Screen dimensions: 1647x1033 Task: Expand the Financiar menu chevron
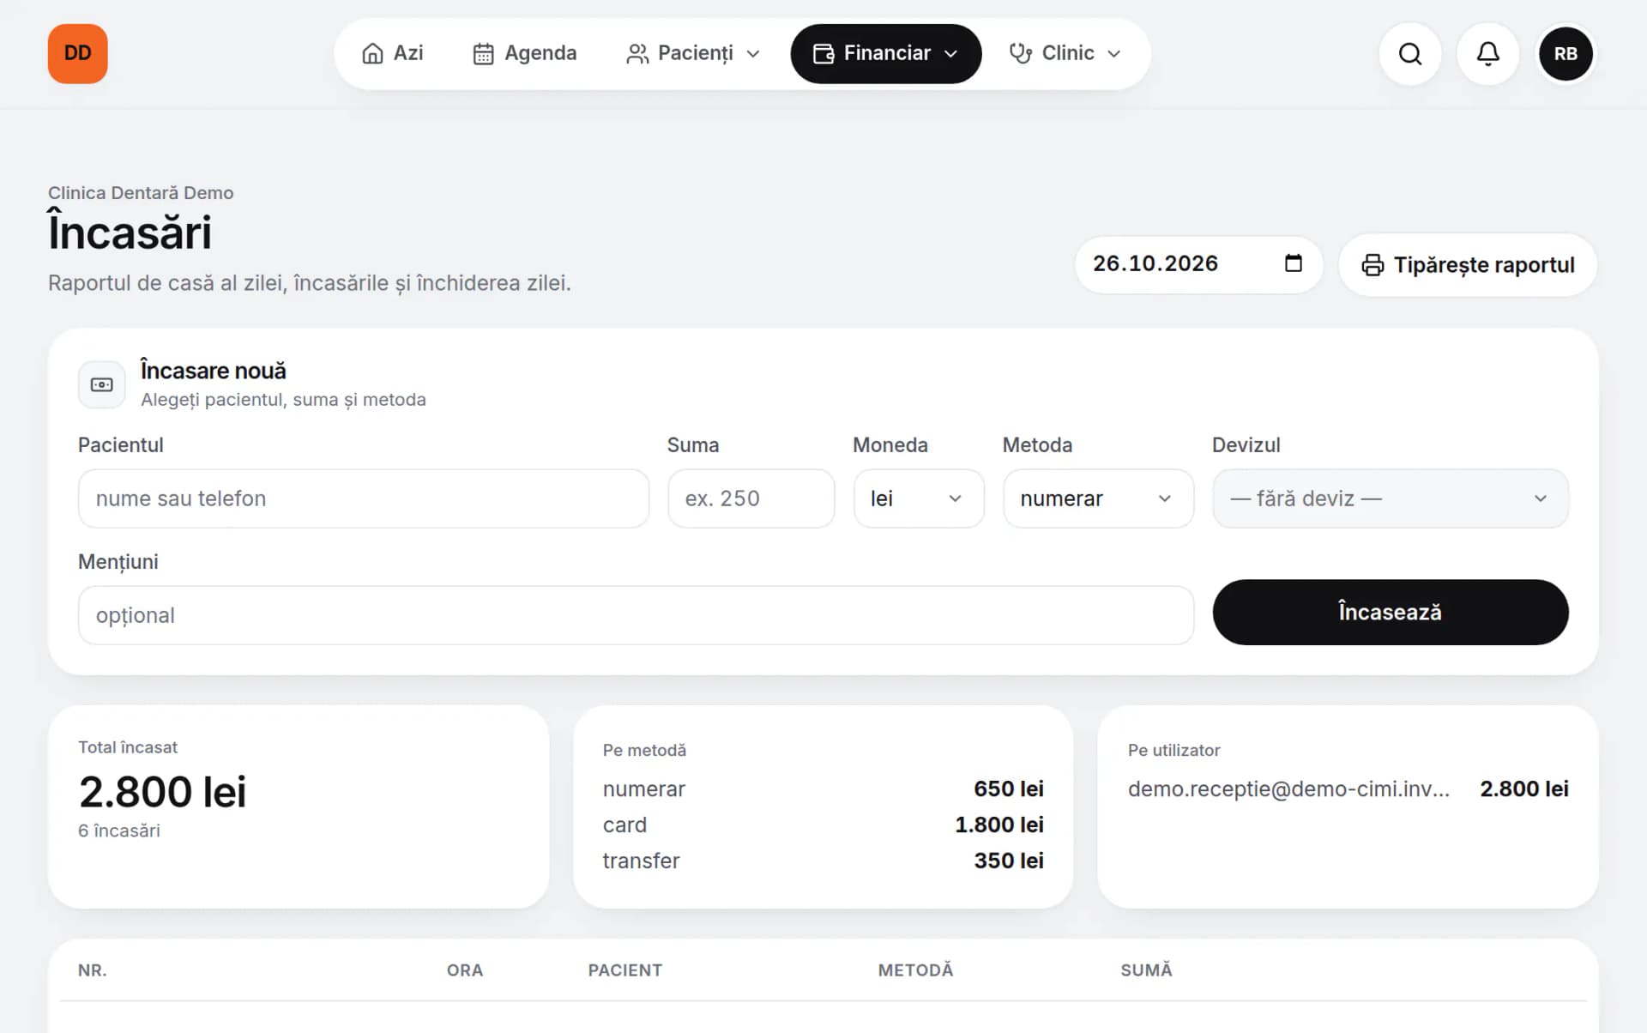(x=950, y=53)
